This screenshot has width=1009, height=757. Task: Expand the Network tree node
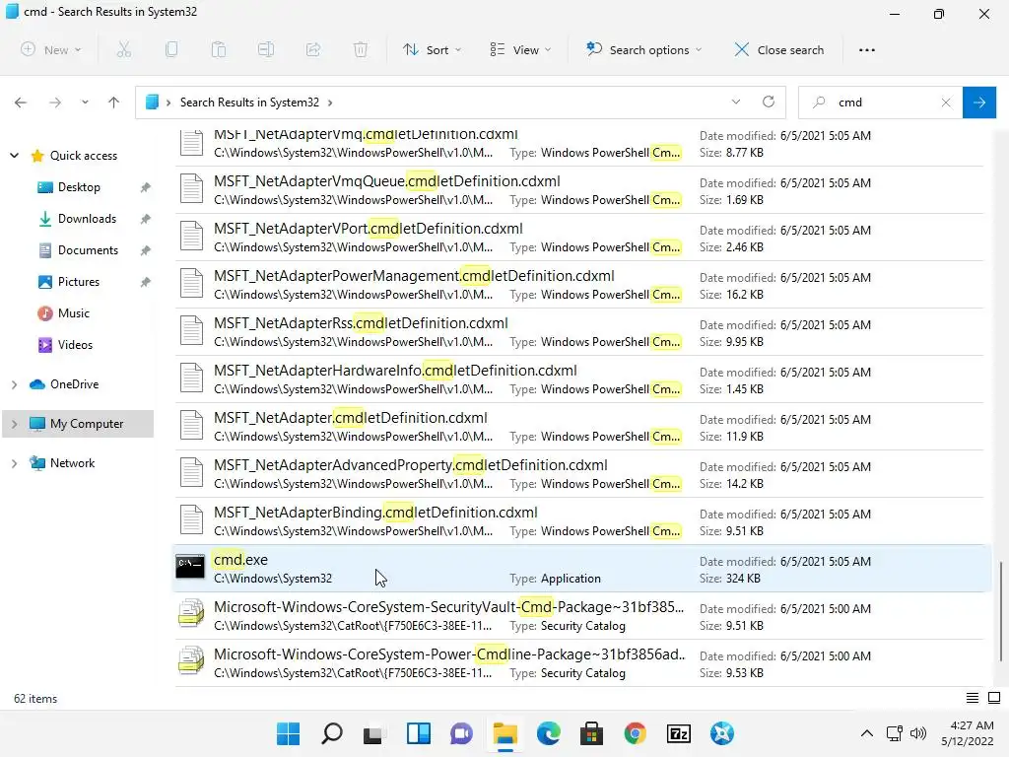[14, 463]
